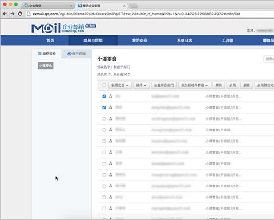Click the person icon in fifth member row
Viewport: 274px width, 220px height.
click(111, 141)
